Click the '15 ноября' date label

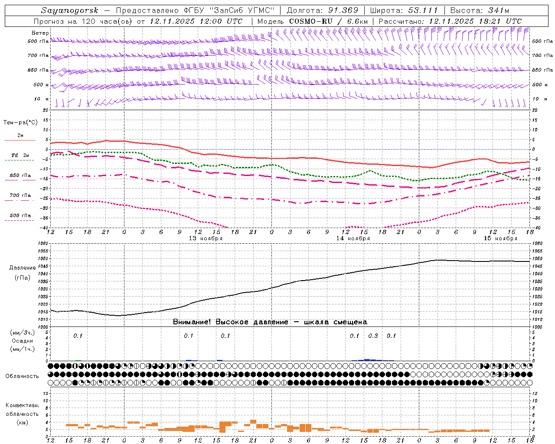tap(501, 238)
